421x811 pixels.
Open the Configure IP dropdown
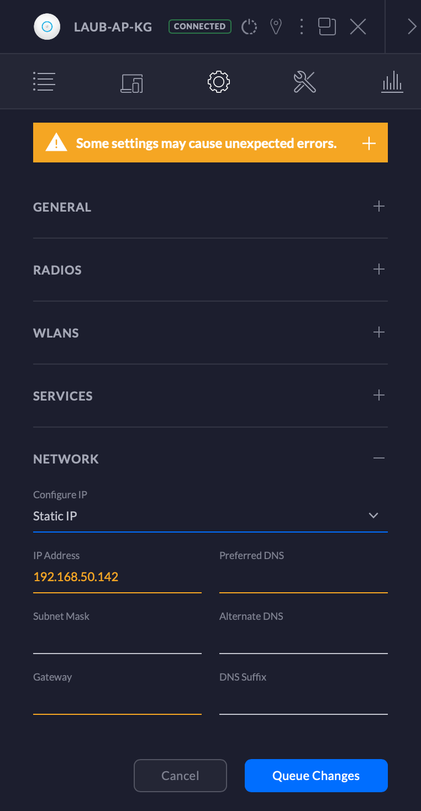(210, 516)
